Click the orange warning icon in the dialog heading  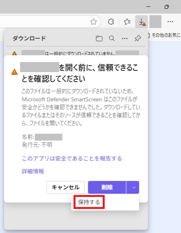click(14, 72)
